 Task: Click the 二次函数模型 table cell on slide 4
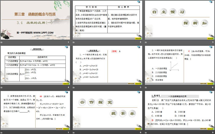[12, 65]
